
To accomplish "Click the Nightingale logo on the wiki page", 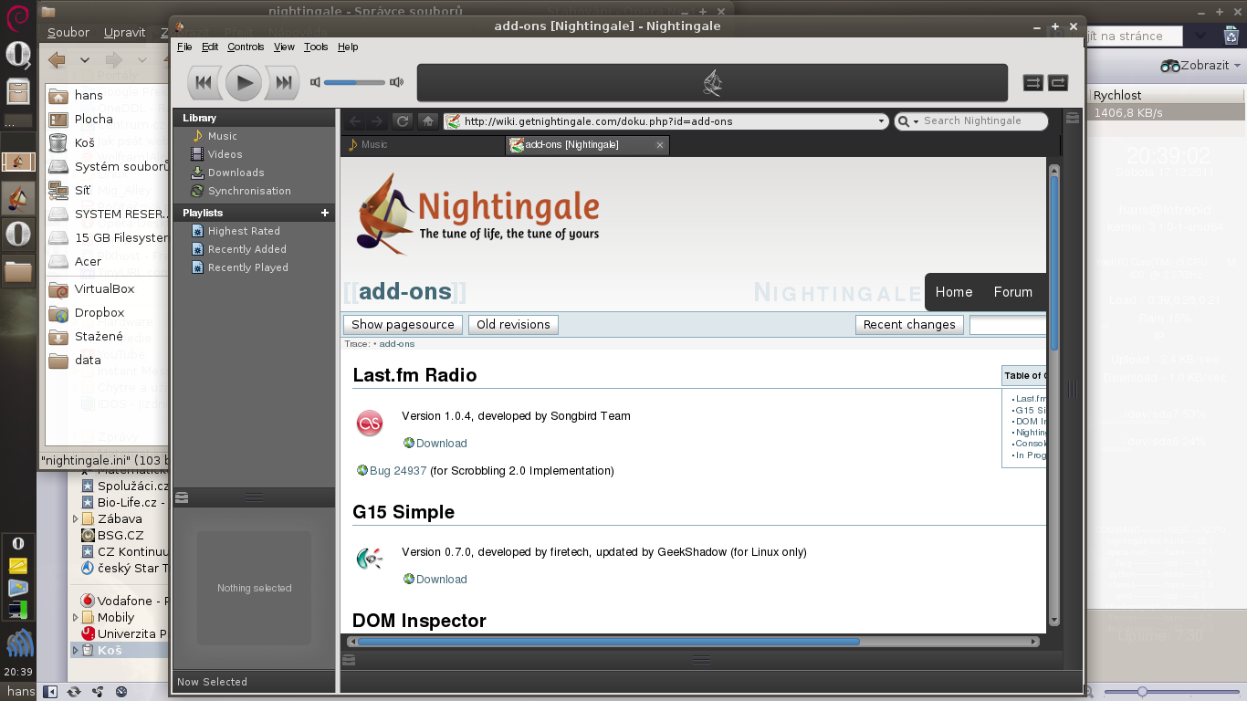I will [478, 214].
